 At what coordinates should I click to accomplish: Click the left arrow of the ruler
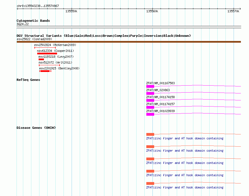[x=17, y=9]
